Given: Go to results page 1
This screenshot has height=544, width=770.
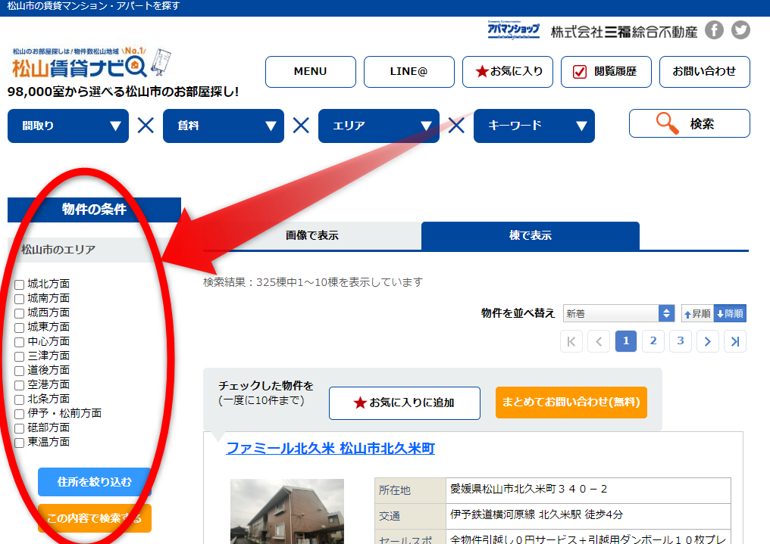Looking at the screenshot, I should (x=626, y=341).
